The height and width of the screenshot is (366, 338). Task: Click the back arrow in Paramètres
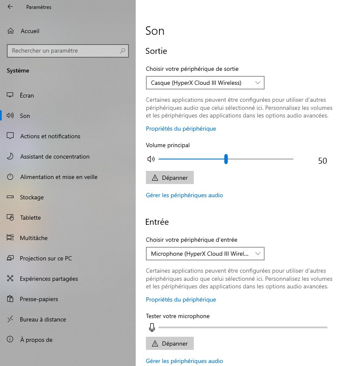click(10, 7)
